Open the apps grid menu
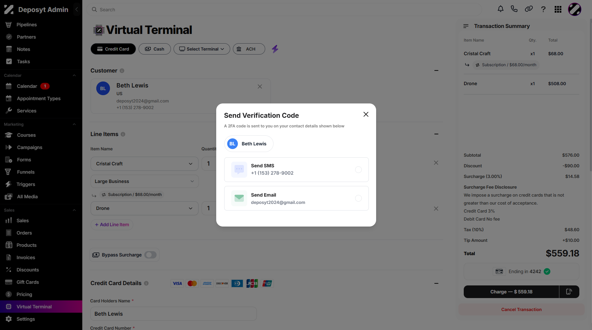The image size is (592, 330). [558, 9]
